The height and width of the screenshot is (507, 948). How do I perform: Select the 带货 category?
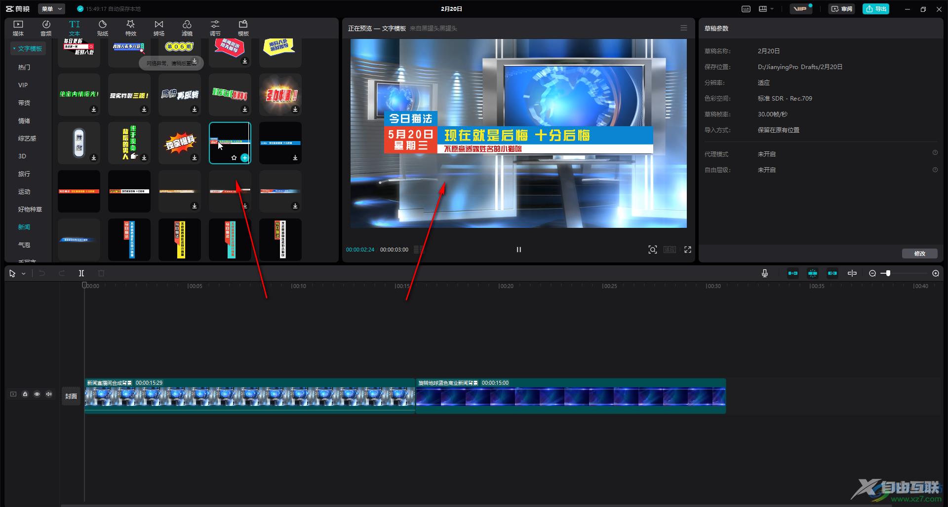(x=24, y=103)
